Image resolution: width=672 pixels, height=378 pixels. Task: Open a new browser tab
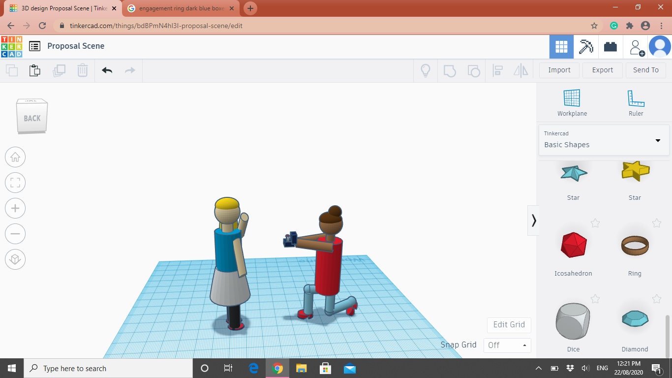pyautogui.click(x=250, y=8)
